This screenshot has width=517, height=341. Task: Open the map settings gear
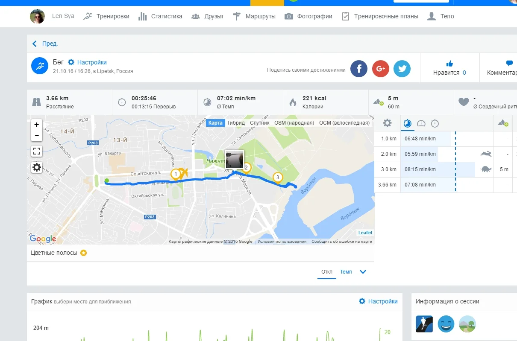[37, 167]
